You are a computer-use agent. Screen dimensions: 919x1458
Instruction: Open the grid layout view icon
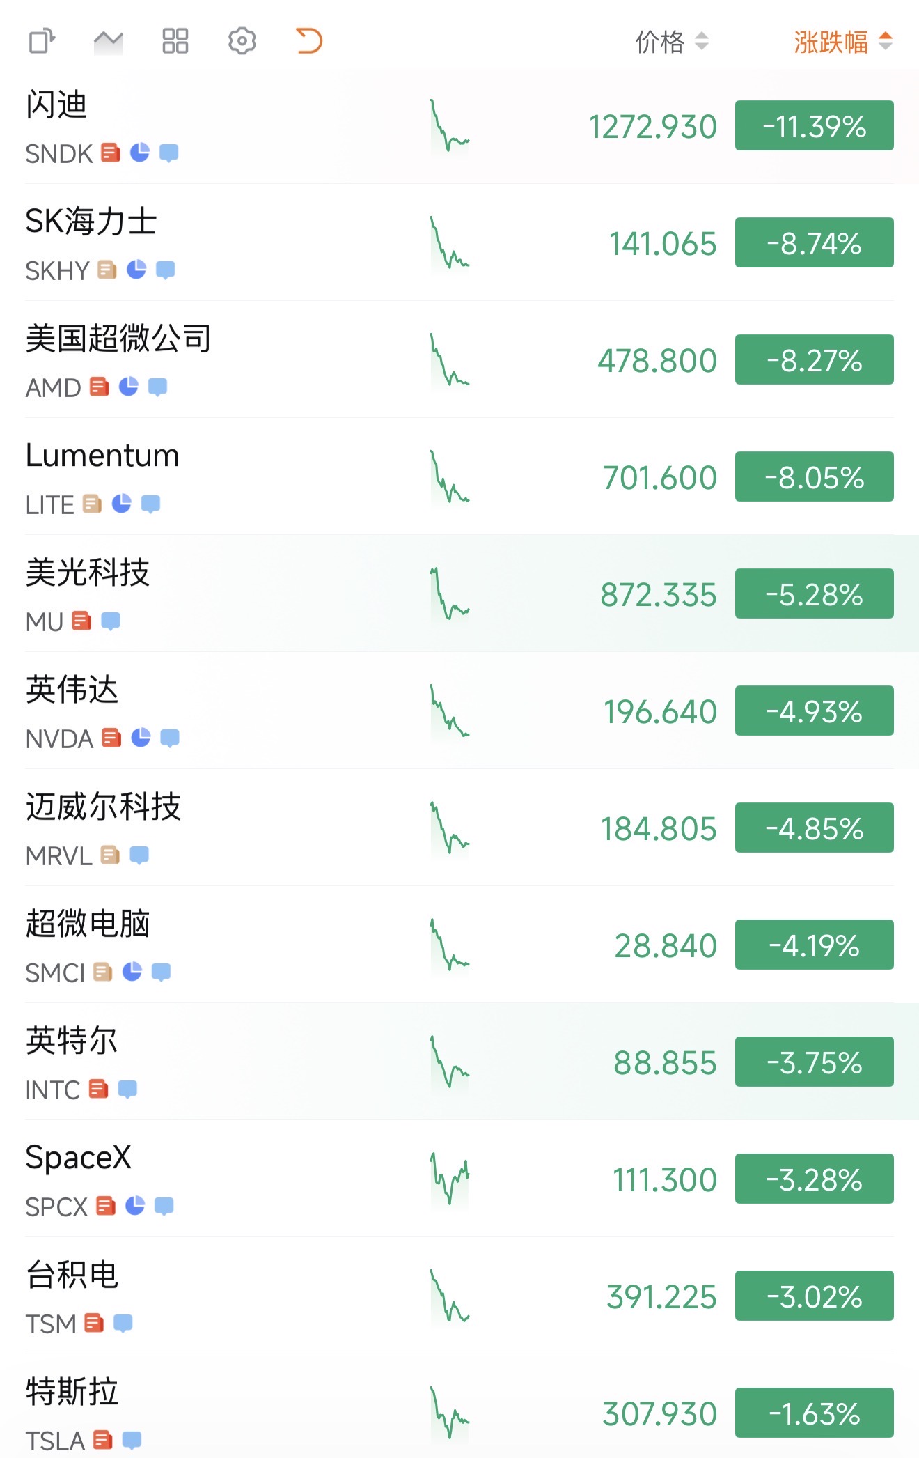pyautogui.click(x=175, y=41)
